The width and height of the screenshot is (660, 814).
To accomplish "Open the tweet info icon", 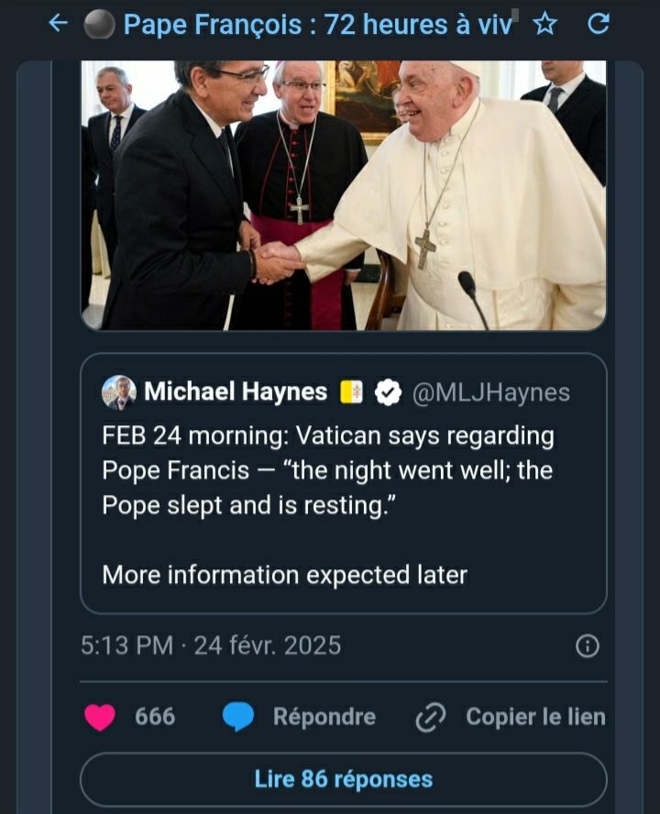I will 587,646.
